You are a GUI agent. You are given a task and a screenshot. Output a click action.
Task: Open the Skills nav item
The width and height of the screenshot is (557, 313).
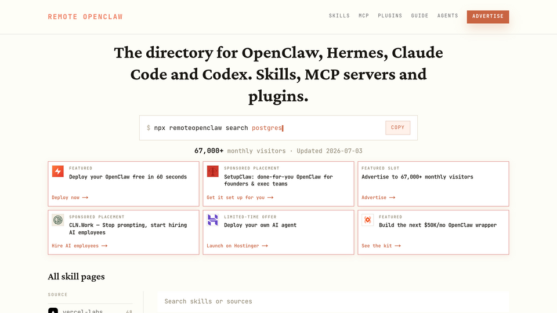339,16
